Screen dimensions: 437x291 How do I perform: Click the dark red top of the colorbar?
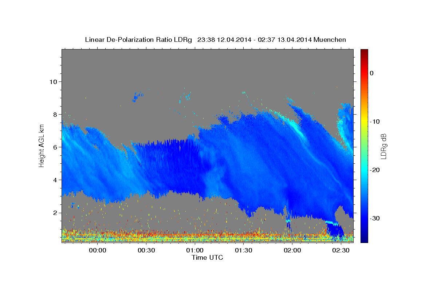click(364, 52)
